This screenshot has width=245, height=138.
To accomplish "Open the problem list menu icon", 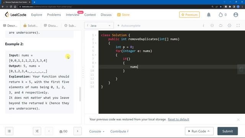I will click(x=9, y=131).
